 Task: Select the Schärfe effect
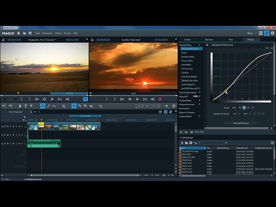coord(185,72)
